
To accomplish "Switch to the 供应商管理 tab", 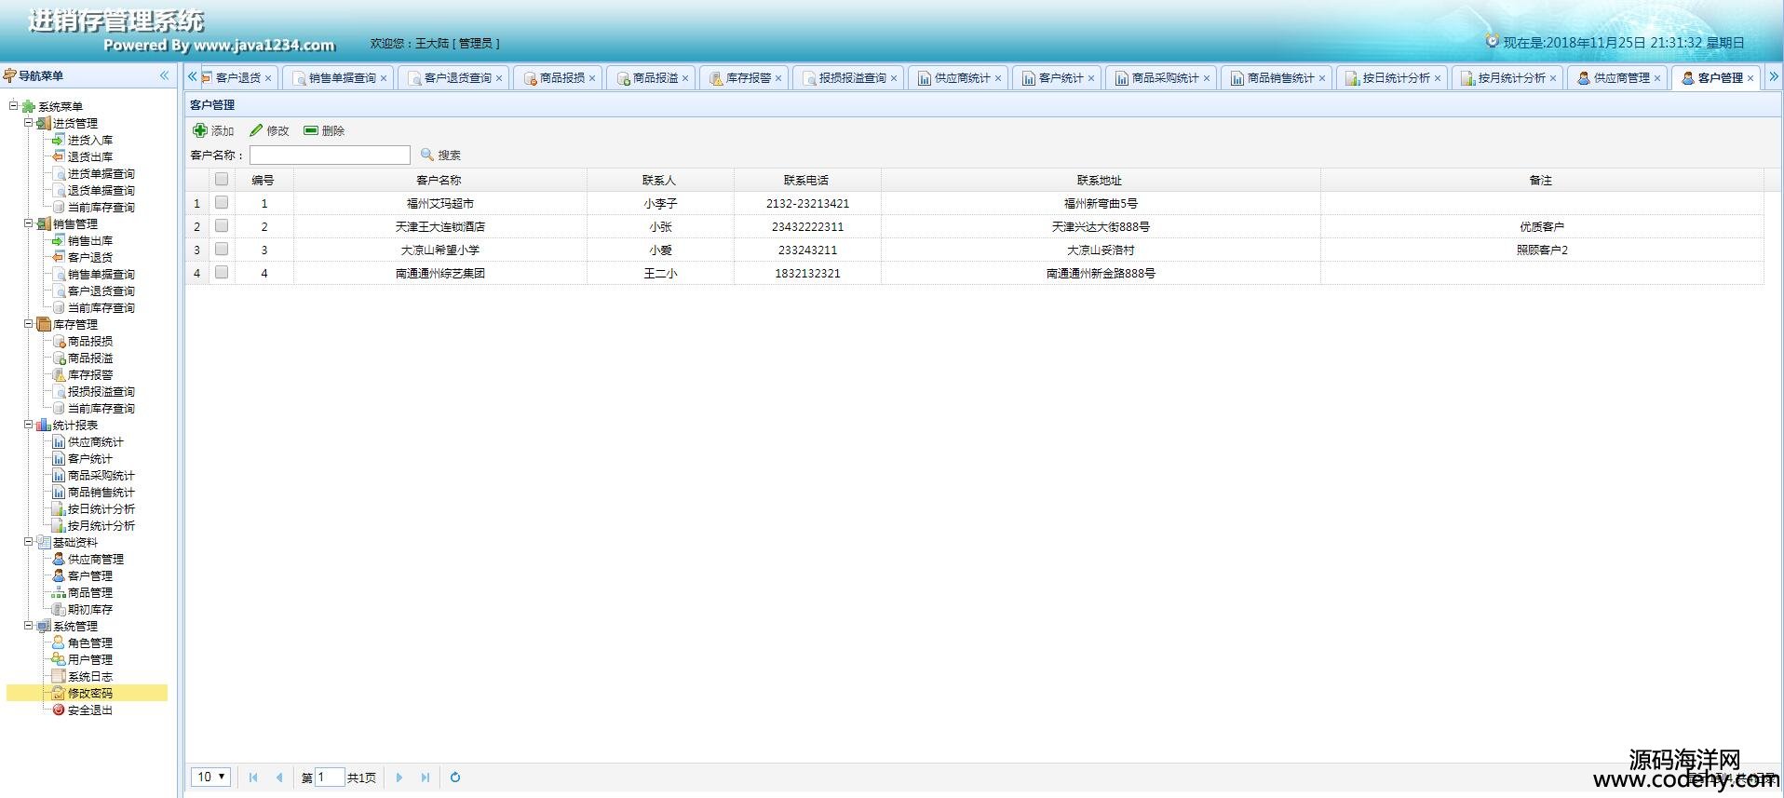I will pyautogui.click(x=1620, y=78).
